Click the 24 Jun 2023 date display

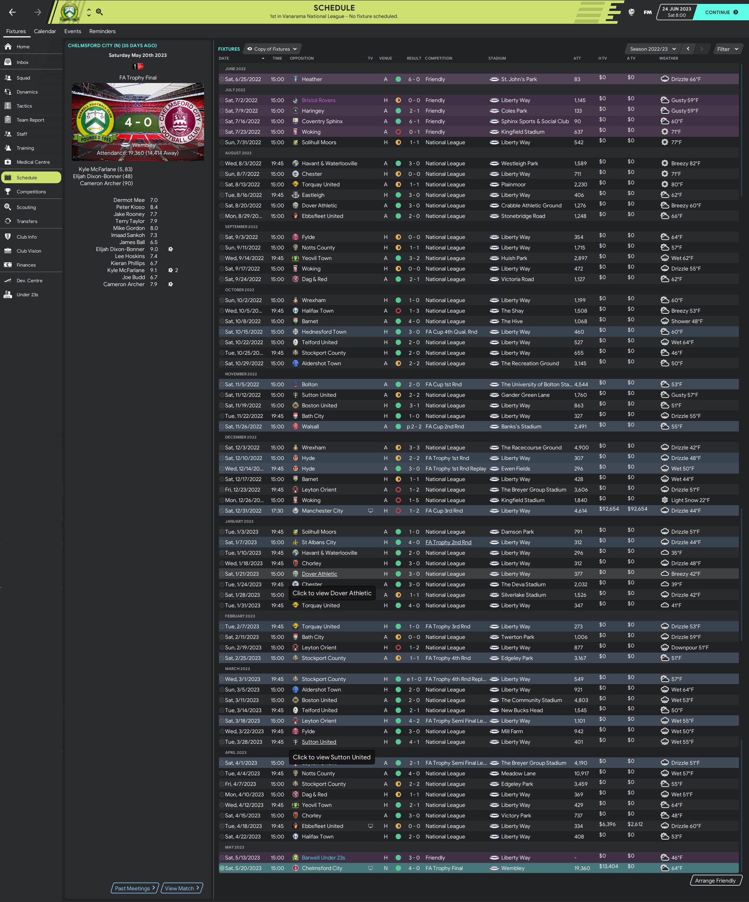click(677, 12)
